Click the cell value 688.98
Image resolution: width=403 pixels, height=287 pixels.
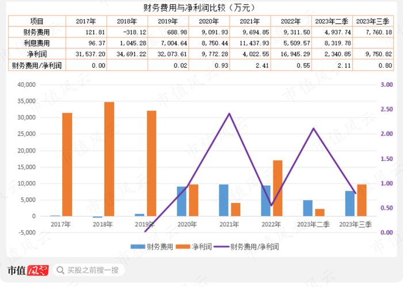click(x=177, y=32)
